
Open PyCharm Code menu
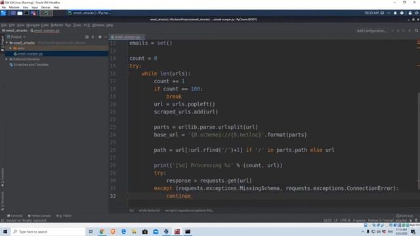pyautogui.click(x=45, y=25)
